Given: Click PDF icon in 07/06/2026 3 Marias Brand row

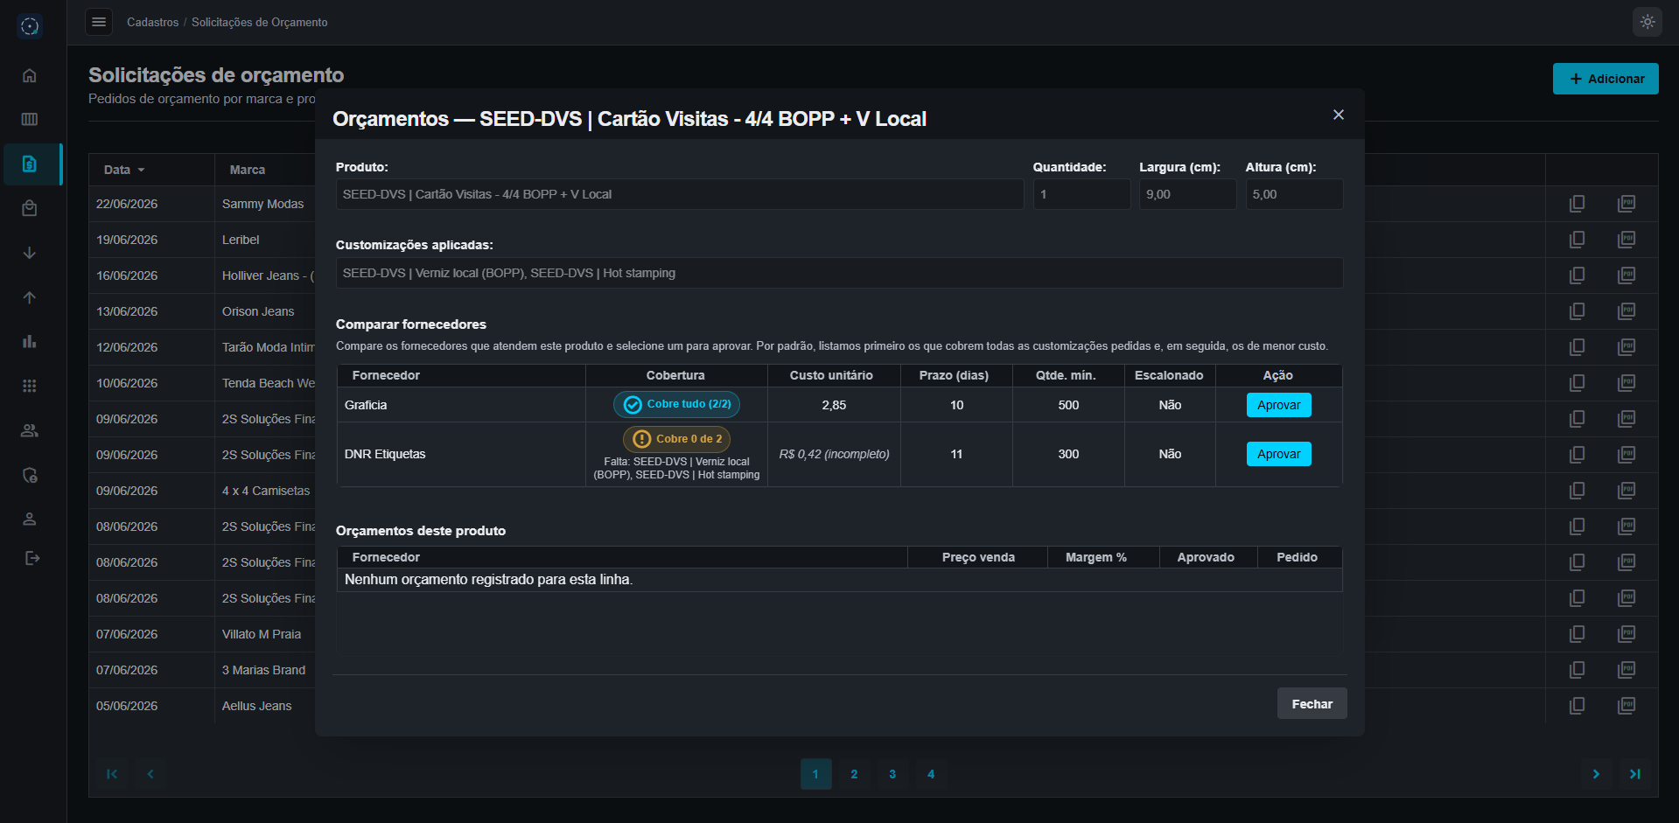Looking at the screenshot, I should [1627, 670].
